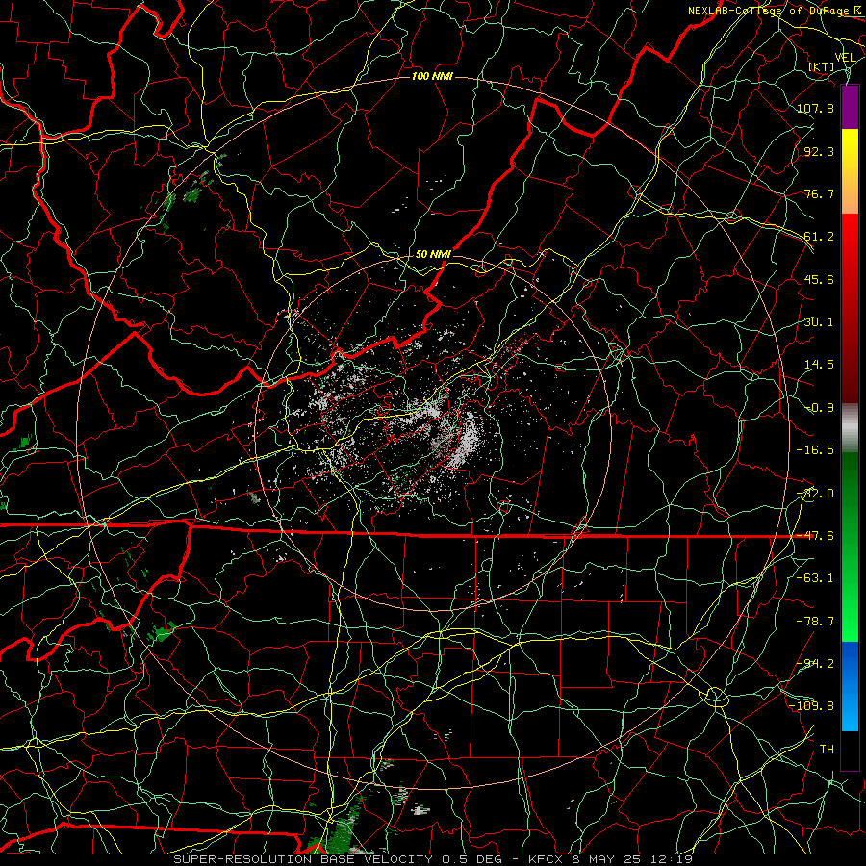
Task: Click the KFCX radar site identifier
Action: pyautogui.click(x=548, y=859)
